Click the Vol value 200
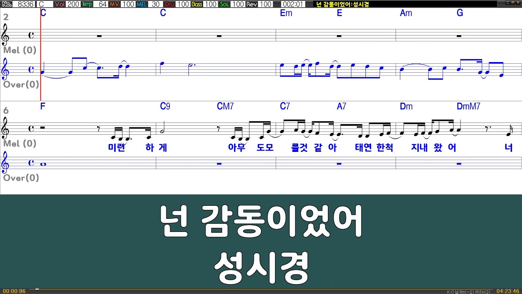 point(73,4)
